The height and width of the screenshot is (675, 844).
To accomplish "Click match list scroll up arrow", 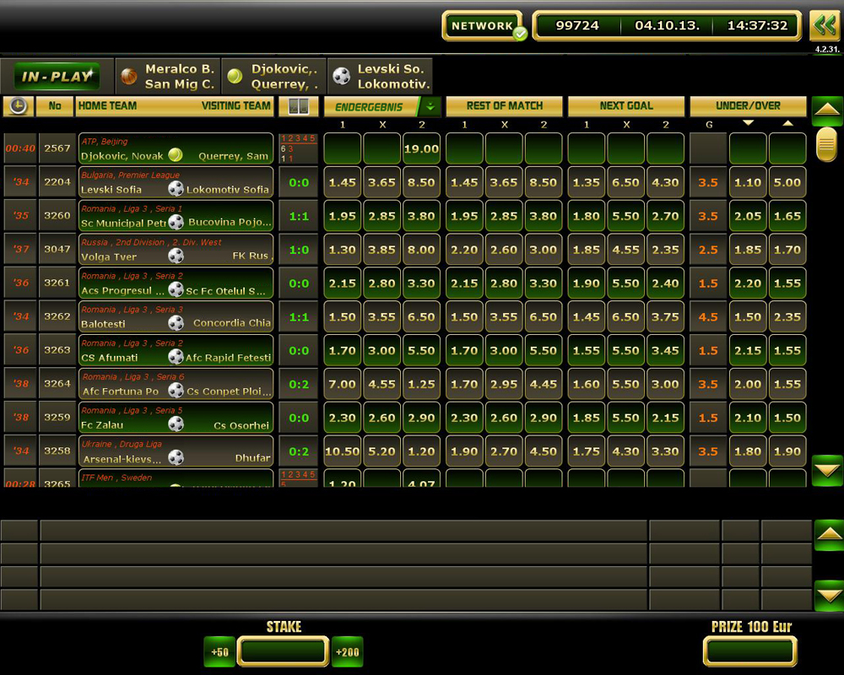I will point(827,110).
